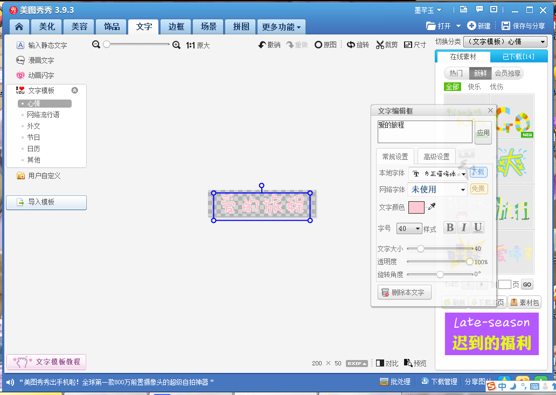Switch to the 边框 tab

[176, 26]
